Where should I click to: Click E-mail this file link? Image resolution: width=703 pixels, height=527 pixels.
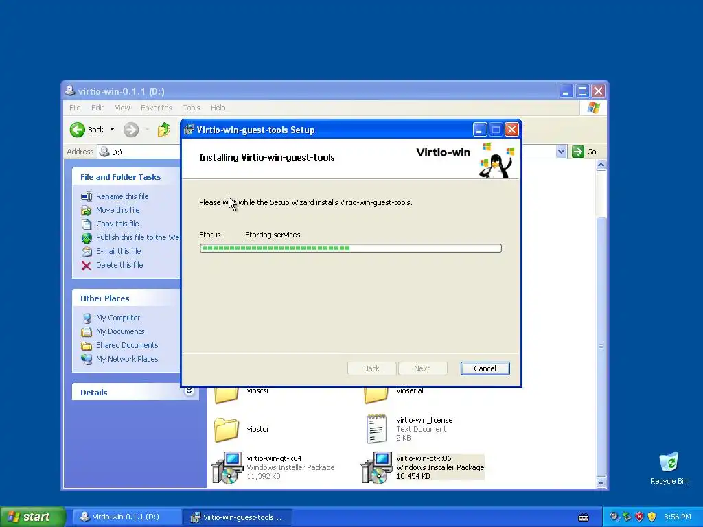point(118,251)
